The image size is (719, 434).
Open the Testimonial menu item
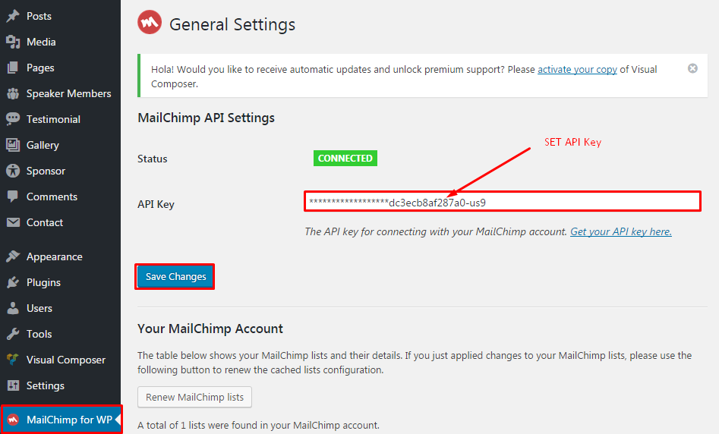click(x=53, y=119)
